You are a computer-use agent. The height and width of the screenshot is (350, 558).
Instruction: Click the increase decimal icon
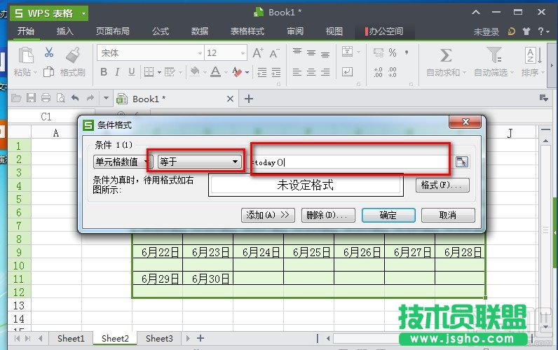[x=378, y=72]
